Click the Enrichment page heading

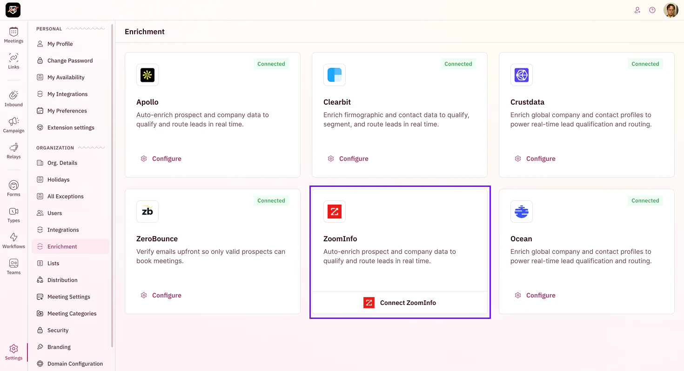click(x=145, y=32)
